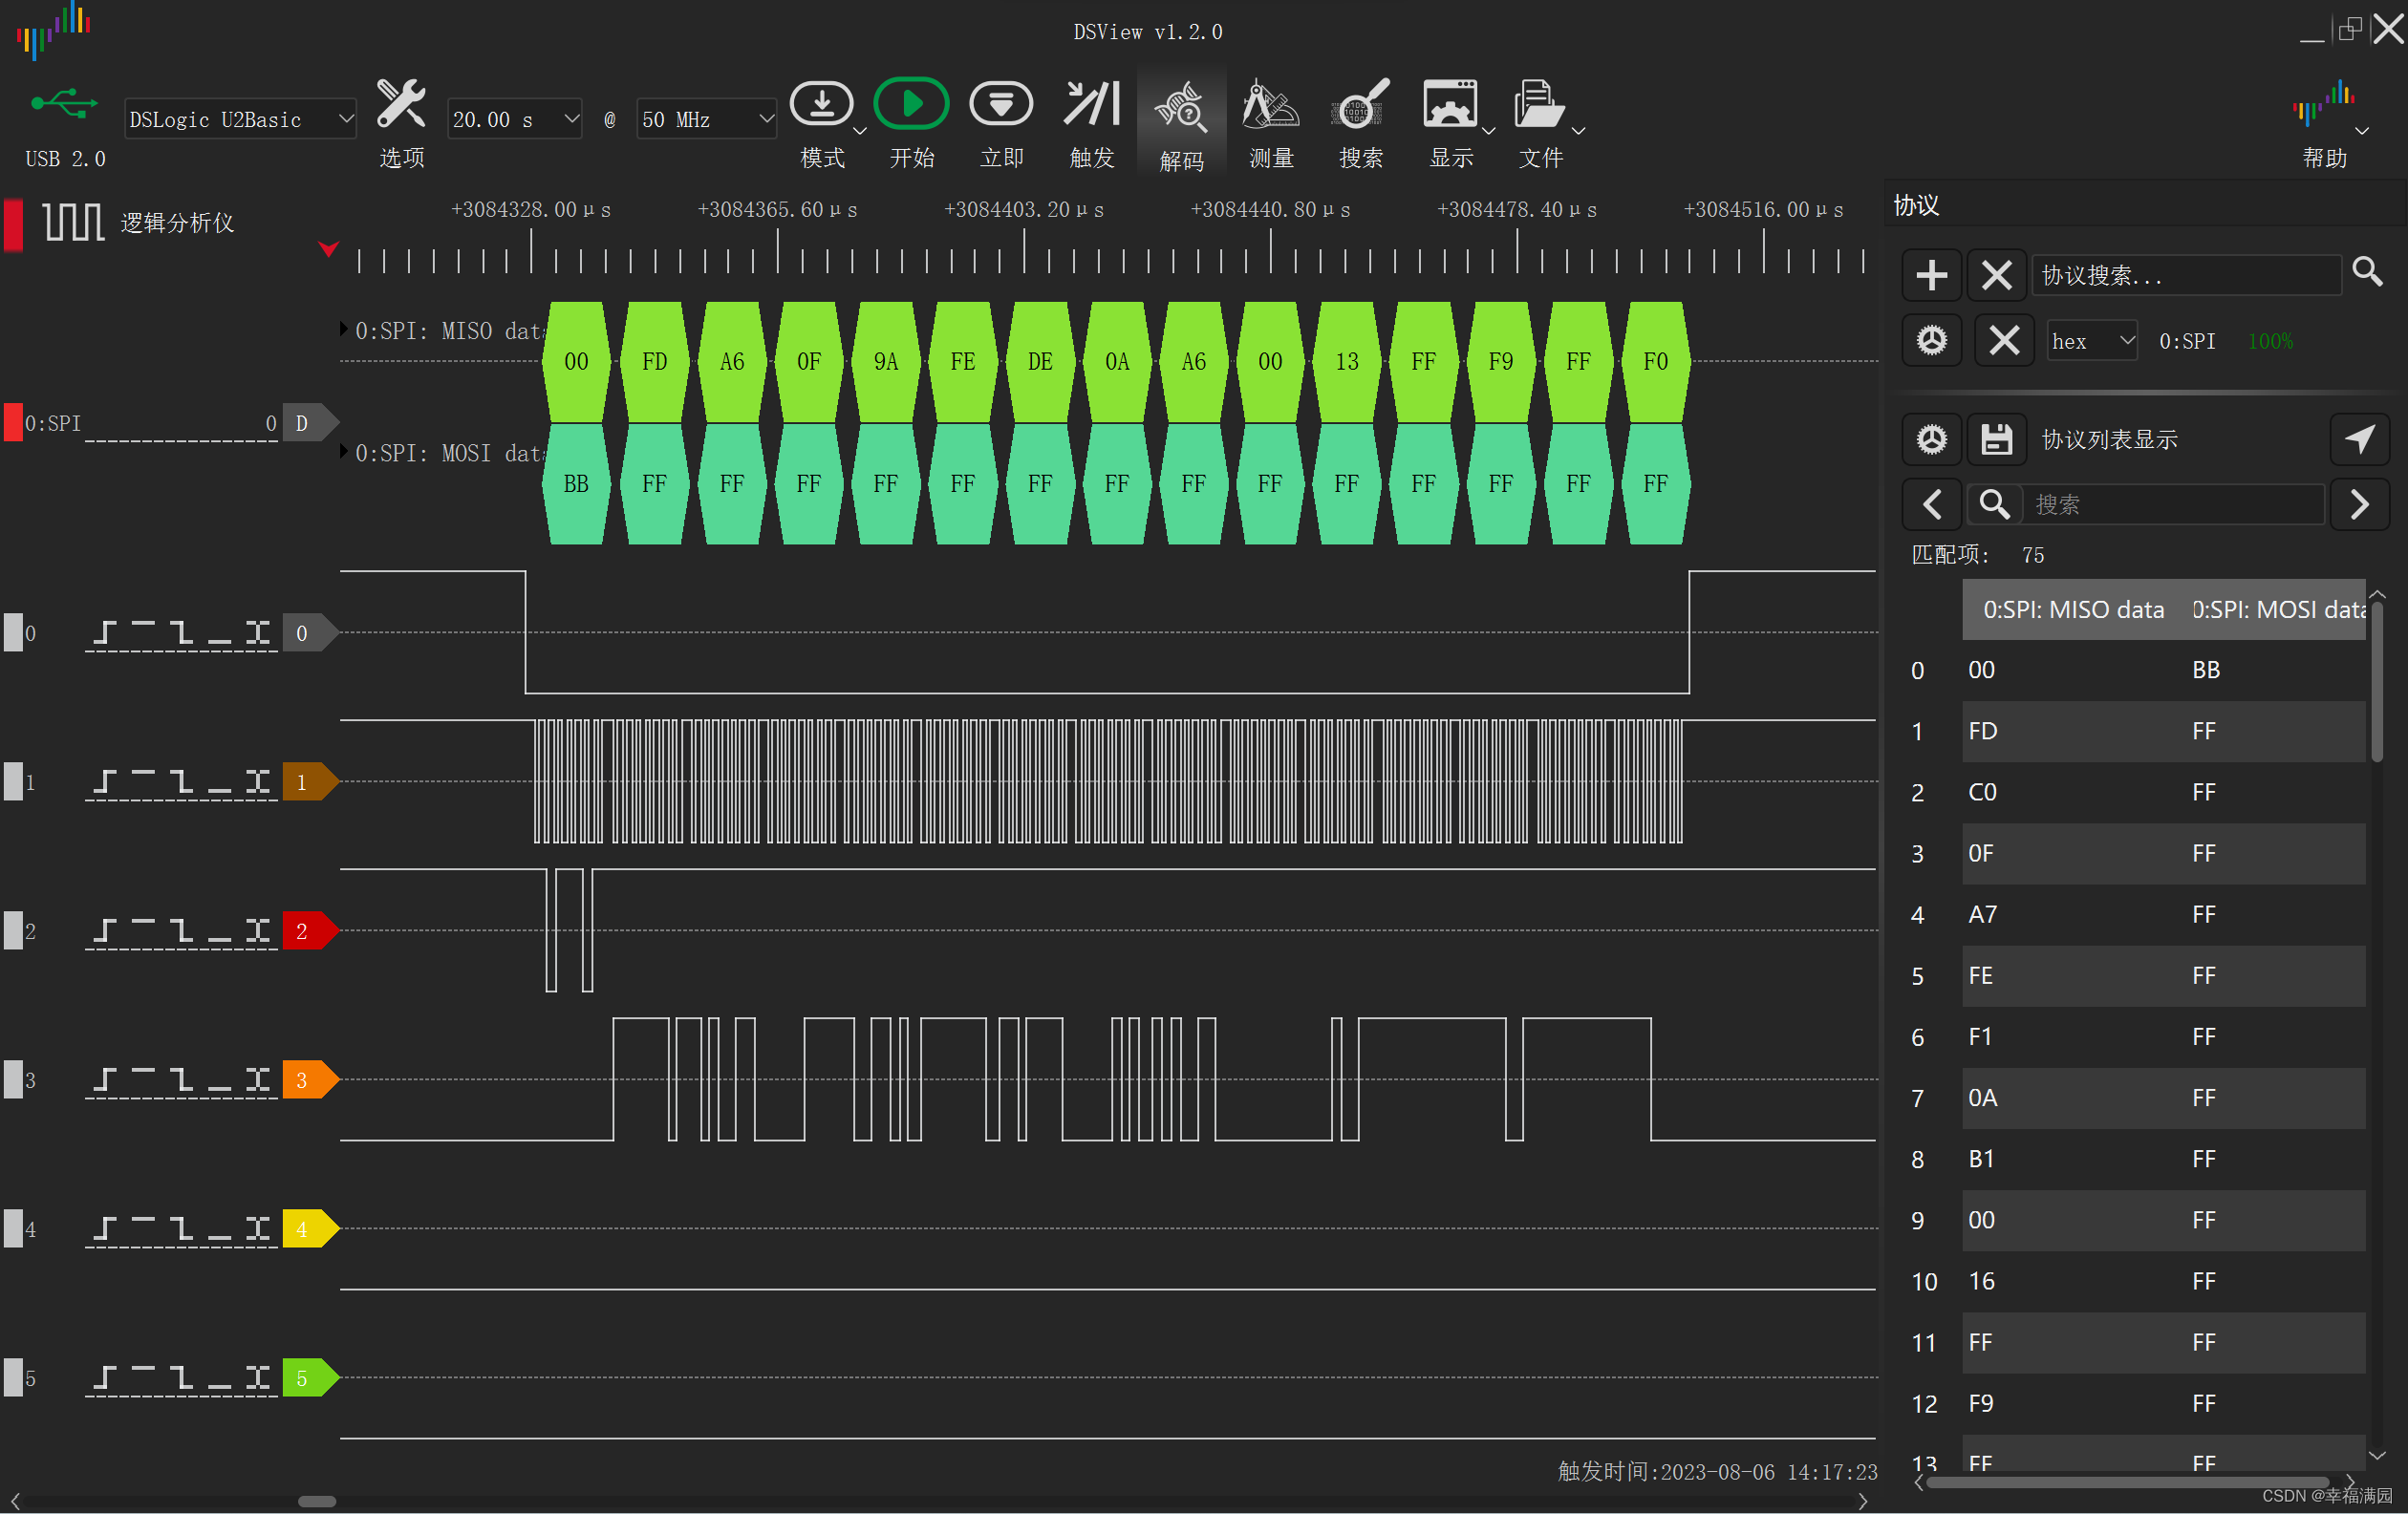Image resolution: width=2408 pixels, height=1514 pixels.
Task: Open the Trigger (触发) panel
Action: click(x=1091, y=105)
